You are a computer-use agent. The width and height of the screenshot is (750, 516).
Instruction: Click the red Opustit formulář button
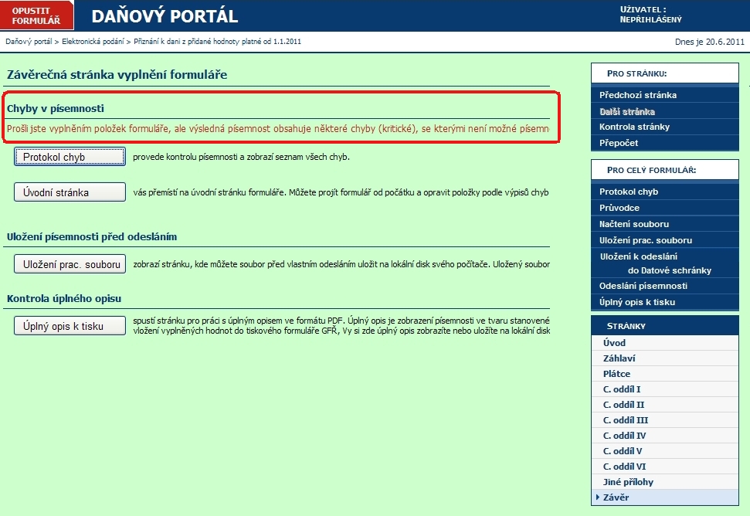pos(37,15)
